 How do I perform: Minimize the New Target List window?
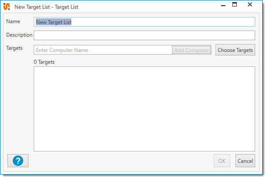click(x=218, y=5)
